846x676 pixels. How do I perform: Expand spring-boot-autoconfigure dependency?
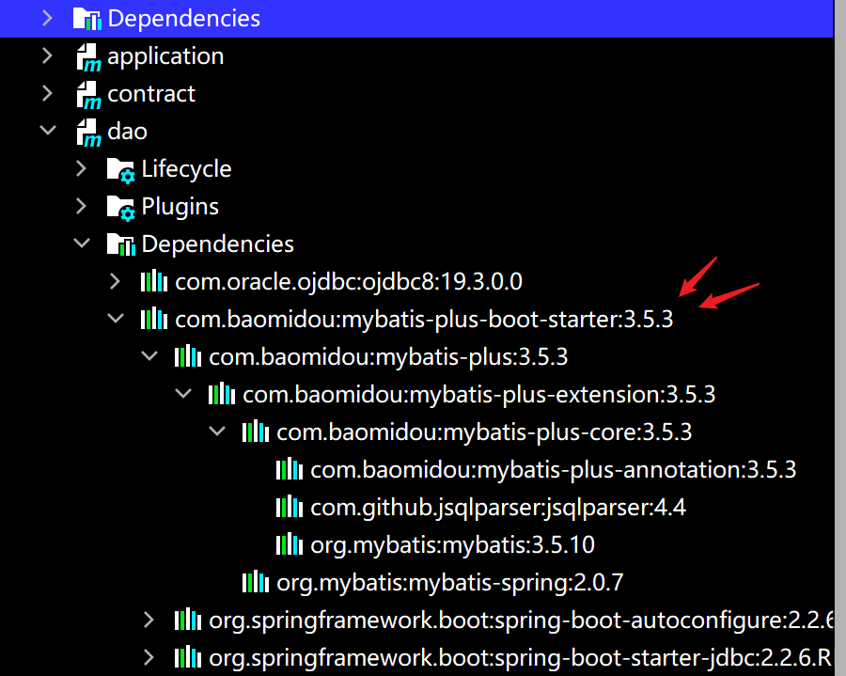149,620
